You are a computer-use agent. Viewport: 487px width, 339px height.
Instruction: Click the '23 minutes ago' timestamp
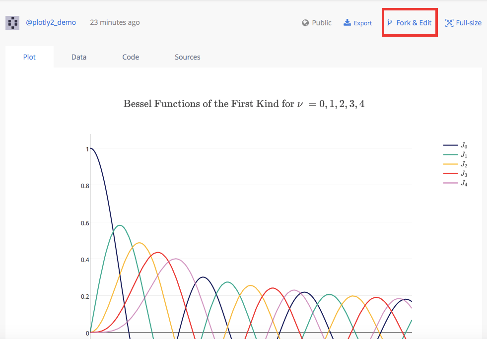(x=115, y=22)
